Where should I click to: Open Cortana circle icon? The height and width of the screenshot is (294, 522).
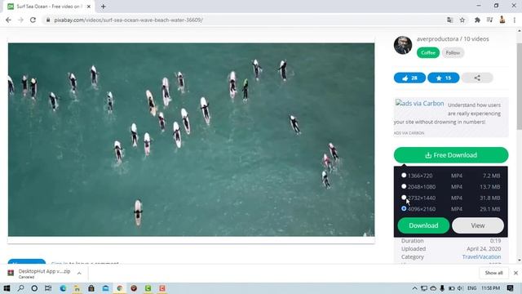click(34, 288)
